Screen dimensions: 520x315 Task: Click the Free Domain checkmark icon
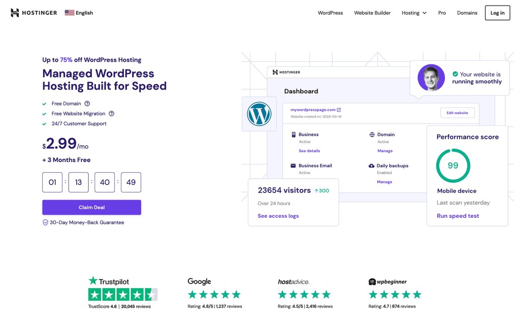coord(44,104)
